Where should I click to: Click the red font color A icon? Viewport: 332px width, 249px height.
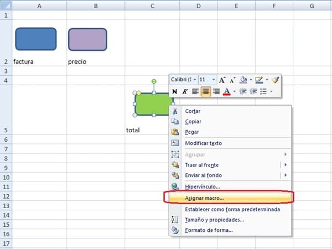click(x=226, y=91)
